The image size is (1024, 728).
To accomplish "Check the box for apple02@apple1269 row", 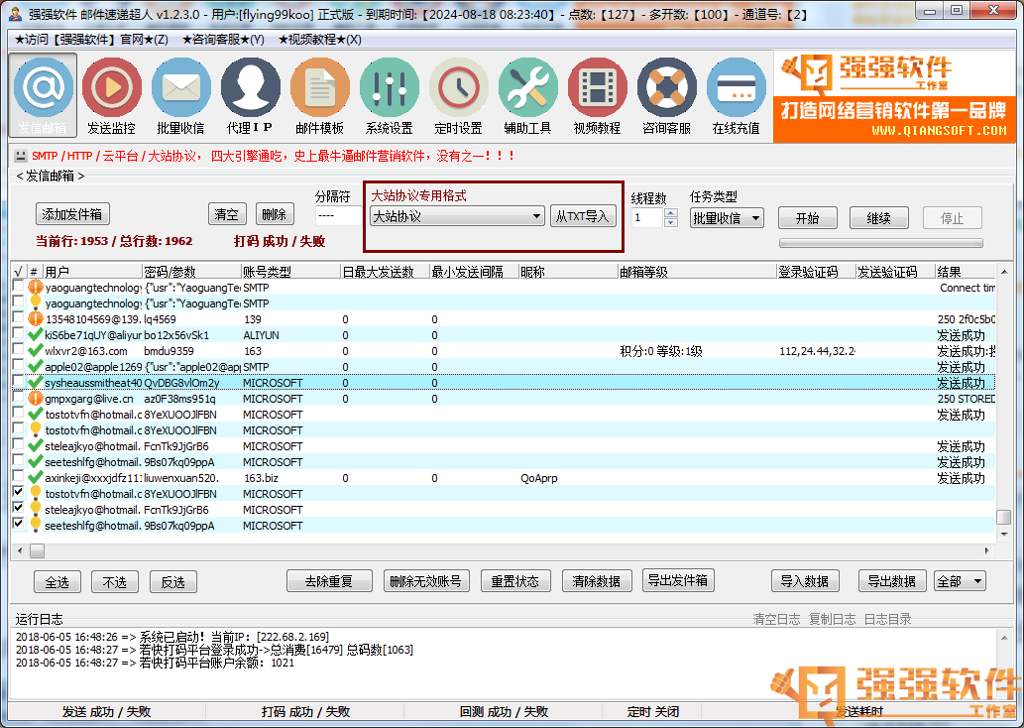I will click(18, 365).
